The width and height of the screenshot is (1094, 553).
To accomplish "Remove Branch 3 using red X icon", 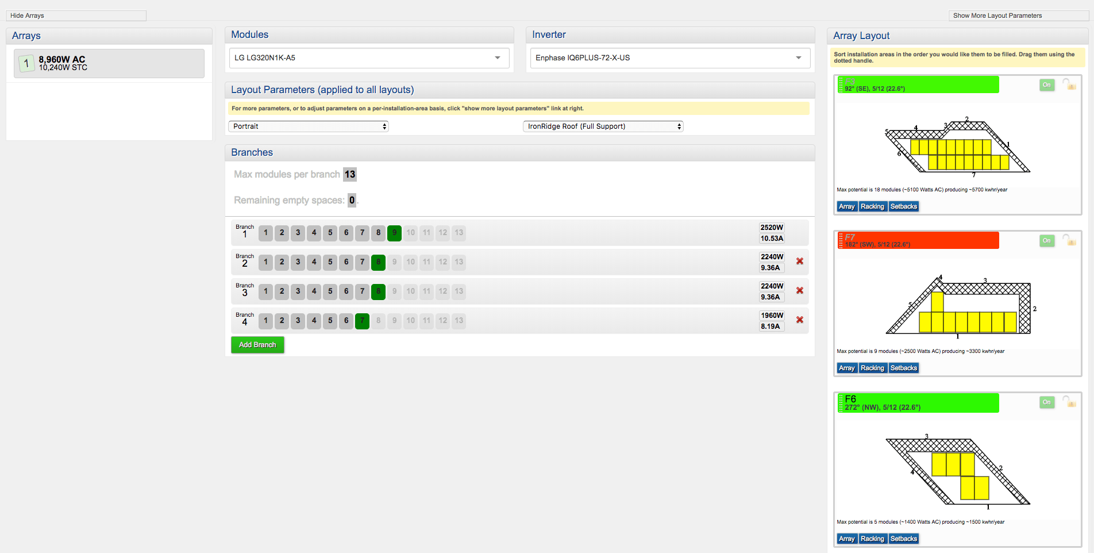I will [x=799, y=291].
